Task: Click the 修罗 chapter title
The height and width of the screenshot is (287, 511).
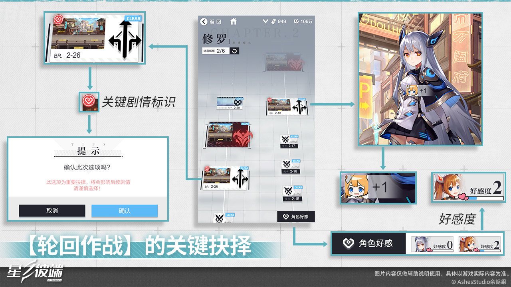Action: [214, 39]
